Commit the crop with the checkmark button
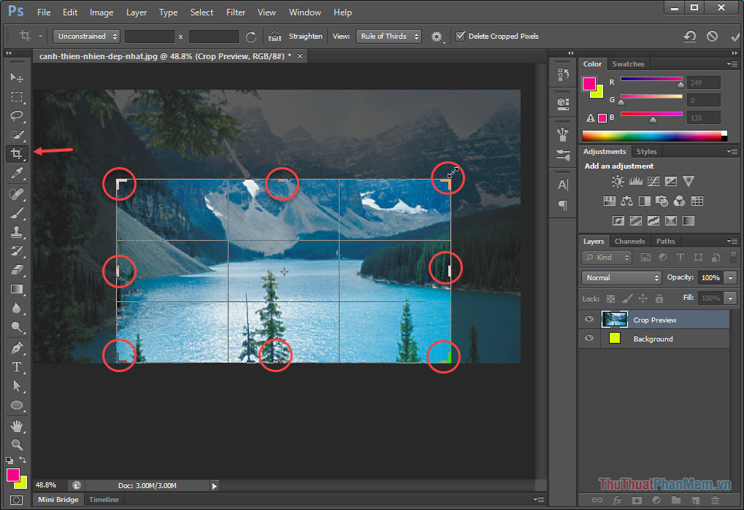This screenshot has height=510, width=744. point(735,36)
